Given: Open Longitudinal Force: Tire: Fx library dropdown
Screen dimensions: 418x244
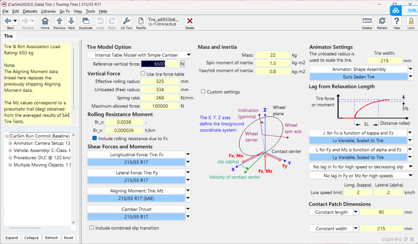Looking at the screenshot, I should pyautogui.click(x=188, y=154).
